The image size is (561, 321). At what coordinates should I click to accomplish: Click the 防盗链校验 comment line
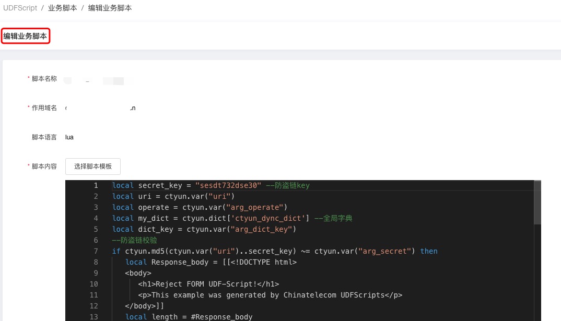click(x=135, y=240)
